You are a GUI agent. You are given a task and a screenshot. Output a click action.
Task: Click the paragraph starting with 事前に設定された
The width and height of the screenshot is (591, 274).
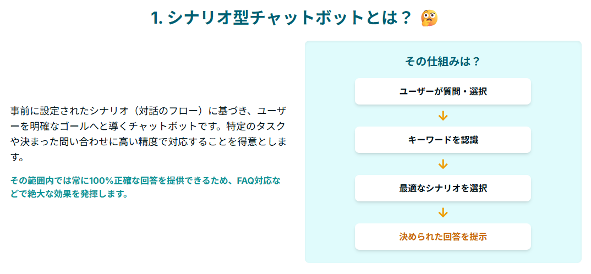pos(148,134)
